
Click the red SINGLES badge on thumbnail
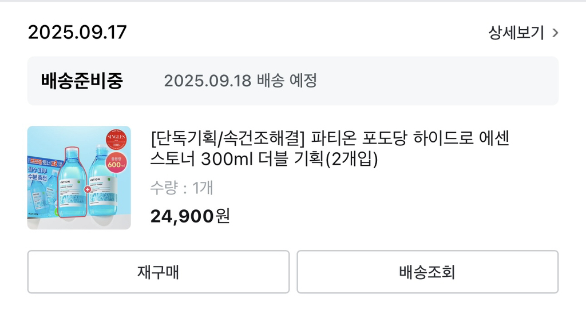[116, 141]
